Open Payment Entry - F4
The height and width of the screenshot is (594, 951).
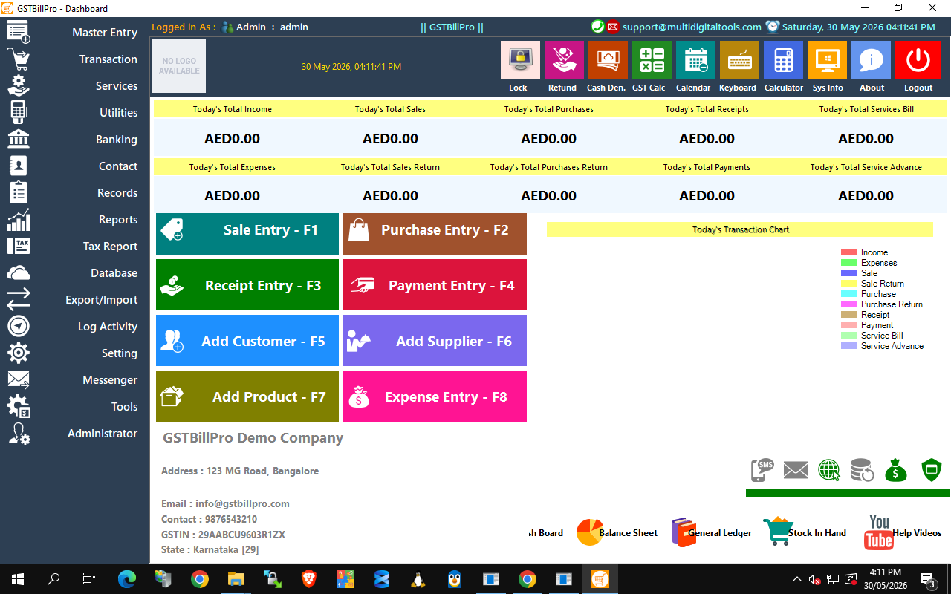tap(435, 284)
